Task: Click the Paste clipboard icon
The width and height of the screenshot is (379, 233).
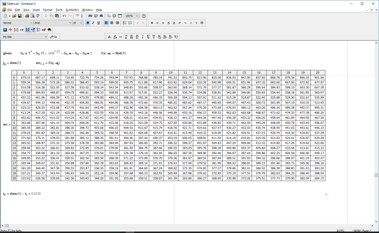Action: 57,16
